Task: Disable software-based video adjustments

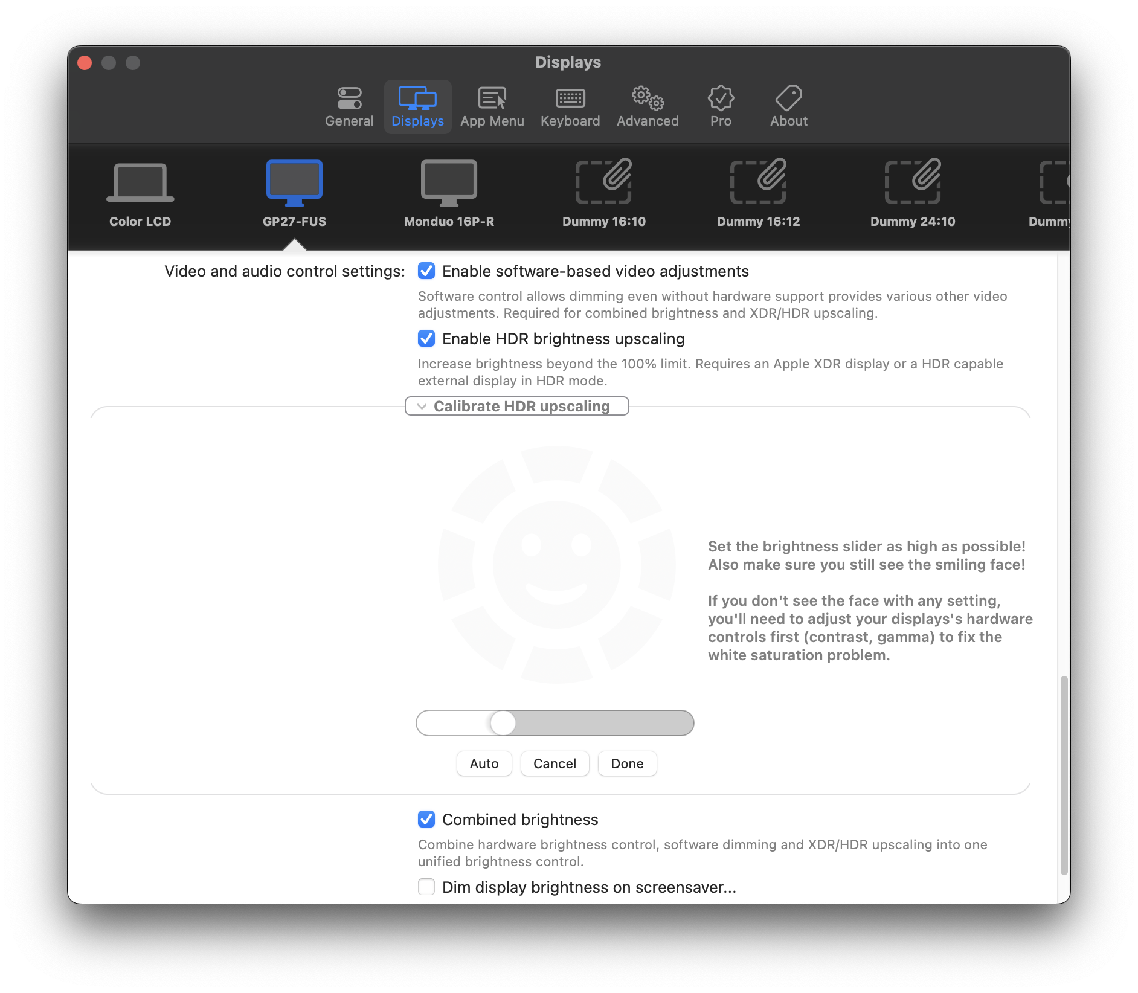Action: click(426, 271)
